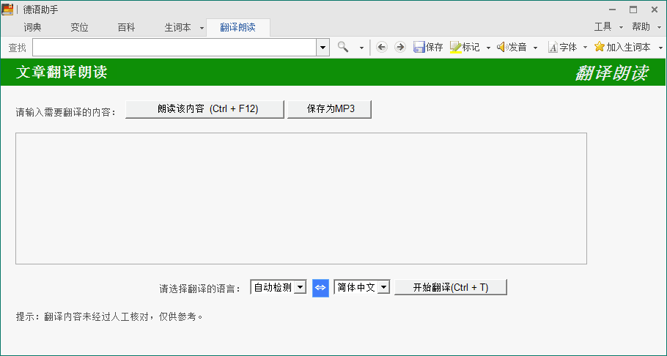This screenshot has height=356, width=667.
Task: Click the 保存为MP3 button
Action: click(x=329, y=109)
